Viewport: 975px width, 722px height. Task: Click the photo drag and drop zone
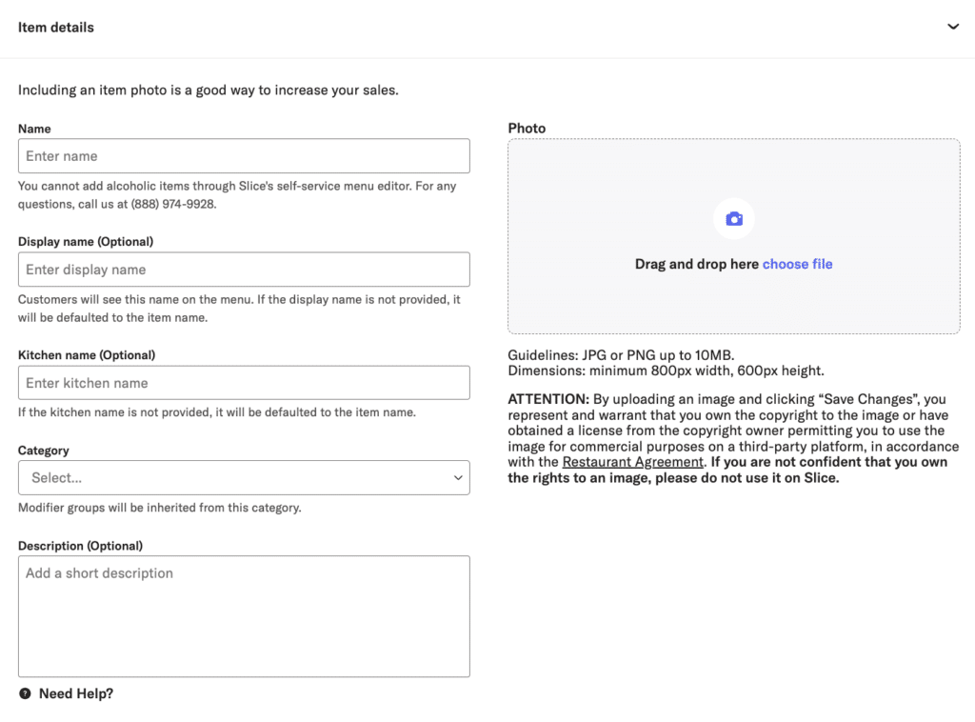click(x=733, y=305)
